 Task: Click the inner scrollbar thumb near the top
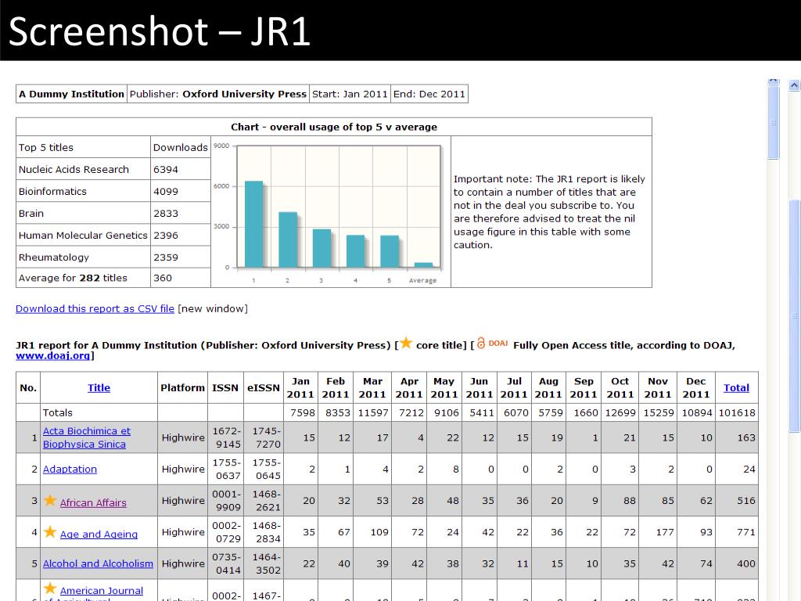coord(774,121)
